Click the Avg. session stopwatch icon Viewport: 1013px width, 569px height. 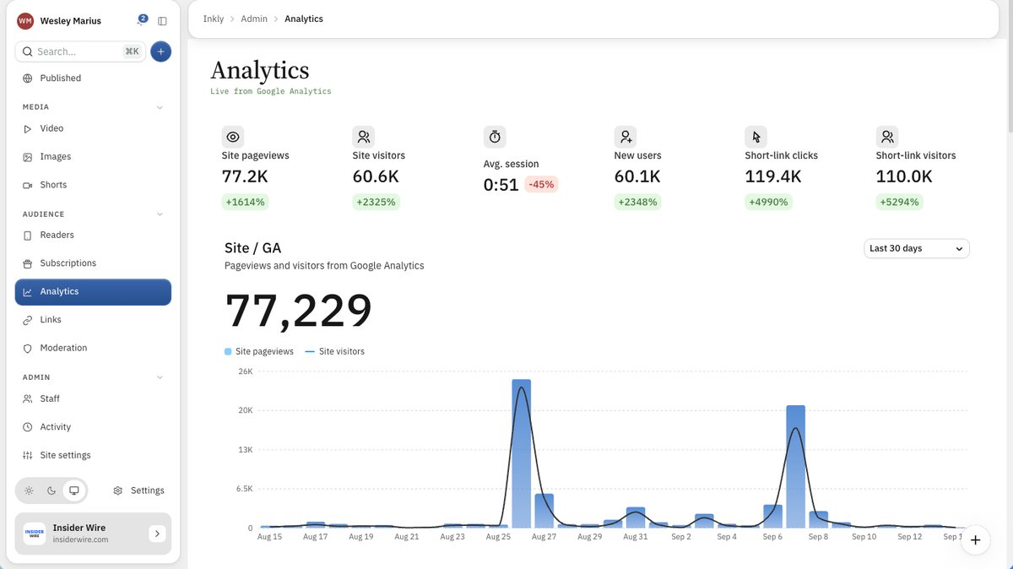tap(495, 137)
